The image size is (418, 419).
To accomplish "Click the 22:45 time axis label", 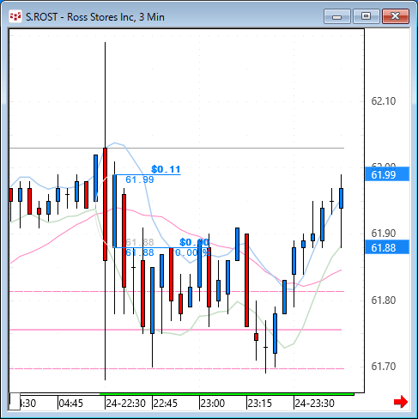I will [166, 404].
